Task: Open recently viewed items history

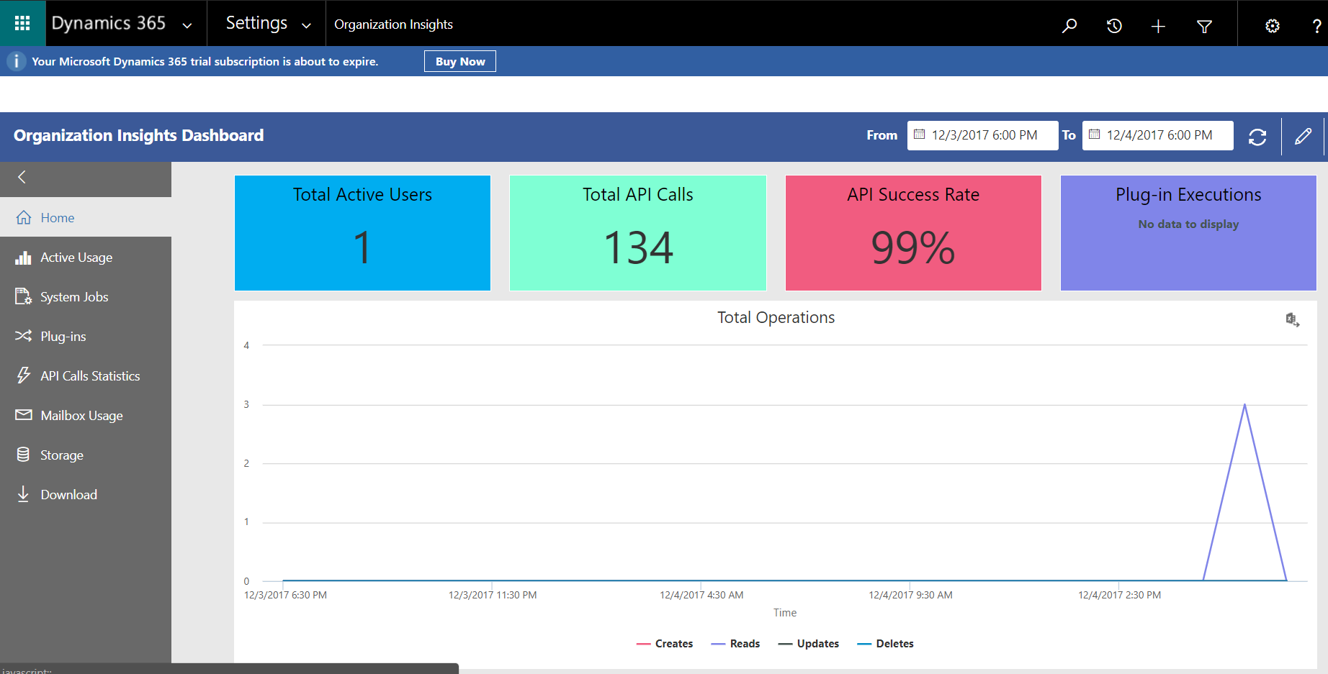Action: [x=1114, y=24]
